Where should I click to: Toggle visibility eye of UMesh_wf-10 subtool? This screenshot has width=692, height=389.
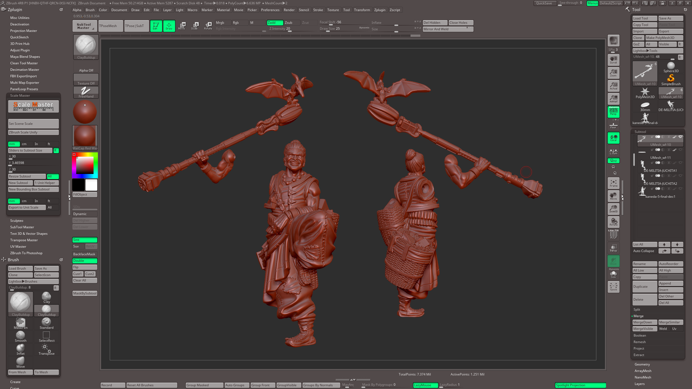pos(680,137)
